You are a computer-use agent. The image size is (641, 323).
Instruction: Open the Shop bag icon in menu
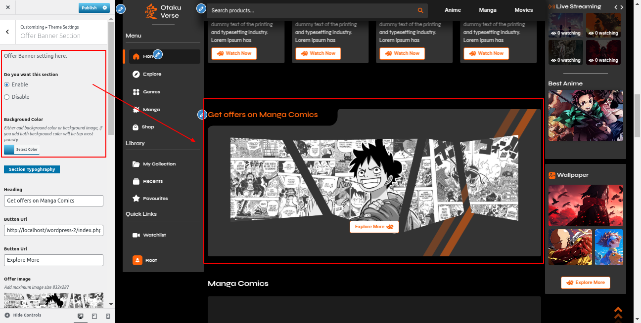pos(136,127)
